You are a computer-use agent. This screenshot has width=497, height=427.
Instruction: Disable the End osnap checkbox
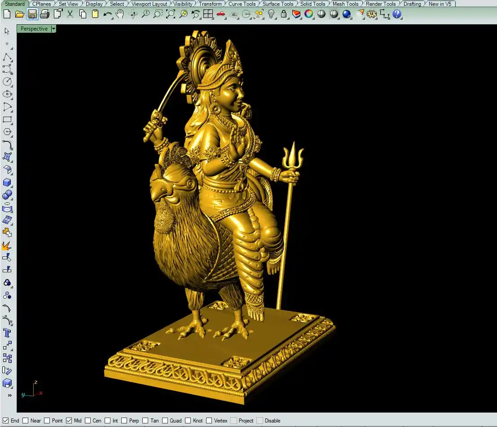click(x=6, y=421)
